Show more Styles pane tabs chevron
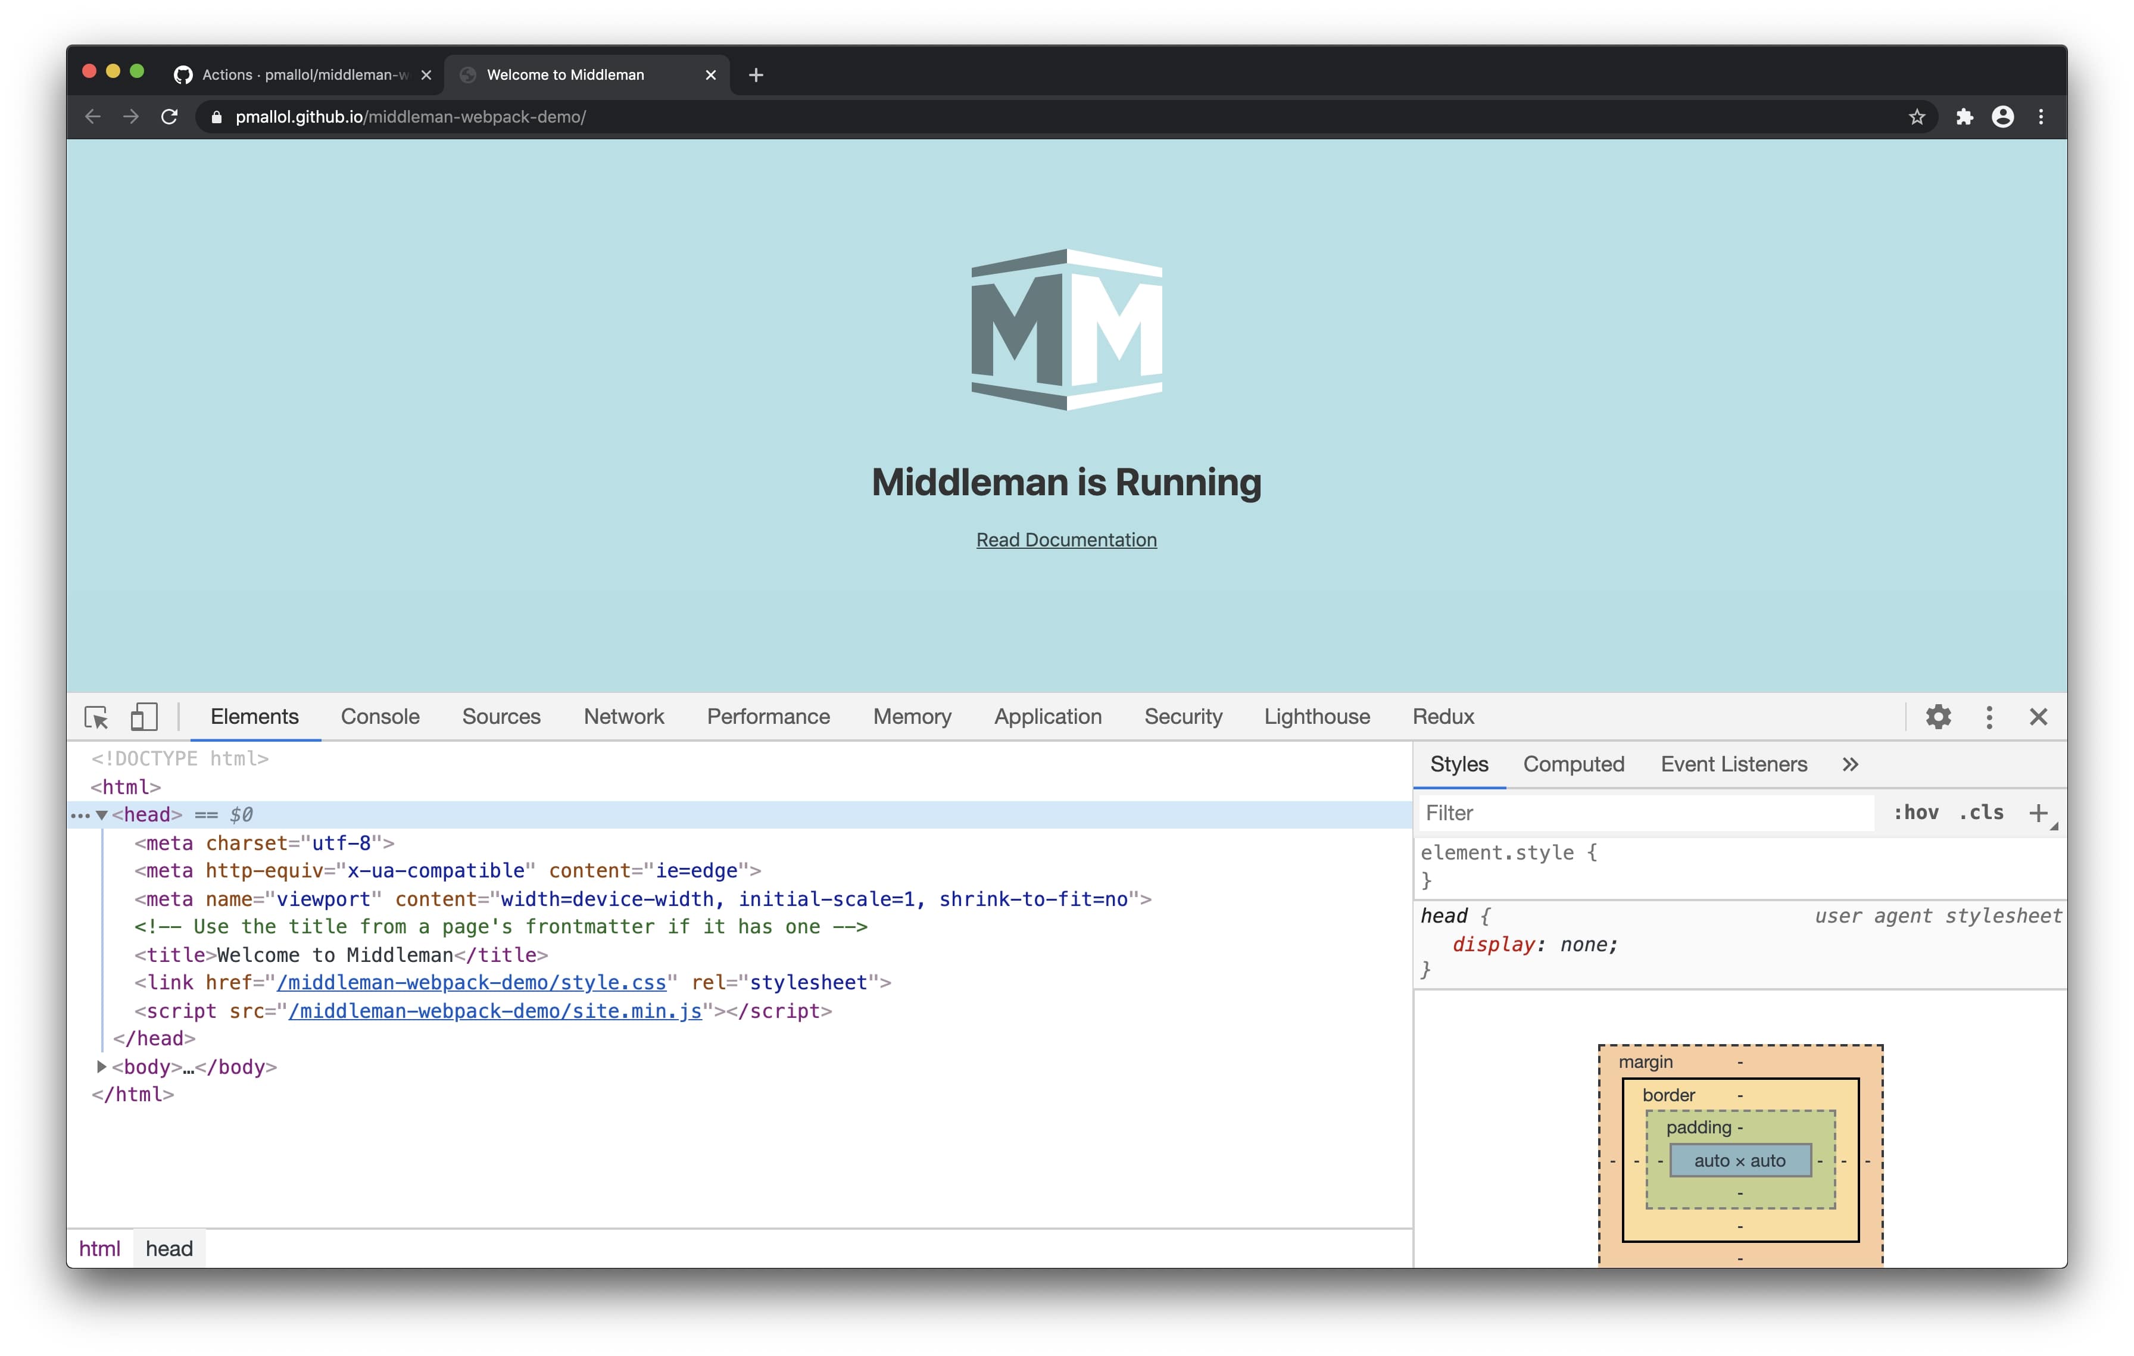 tap(1849, 764)
